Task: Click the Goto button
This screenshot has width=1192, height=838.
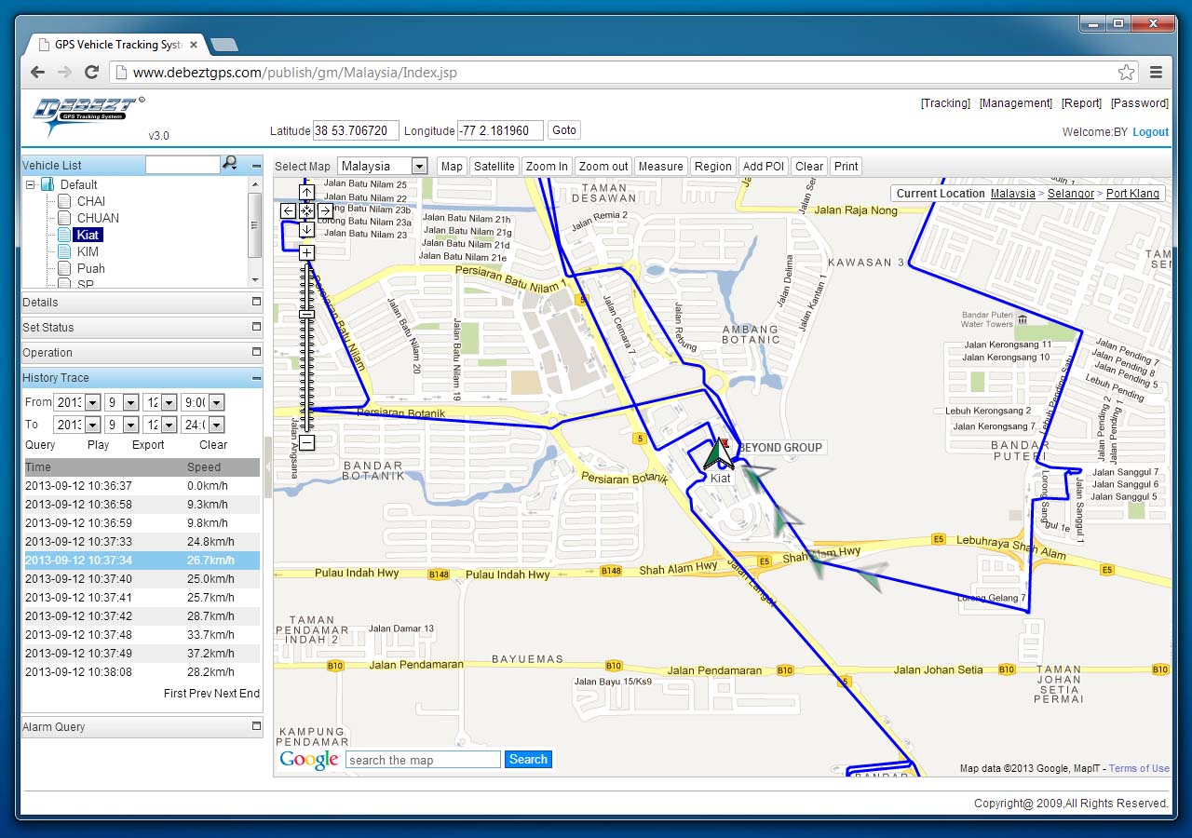Action: tap(564, 130)
